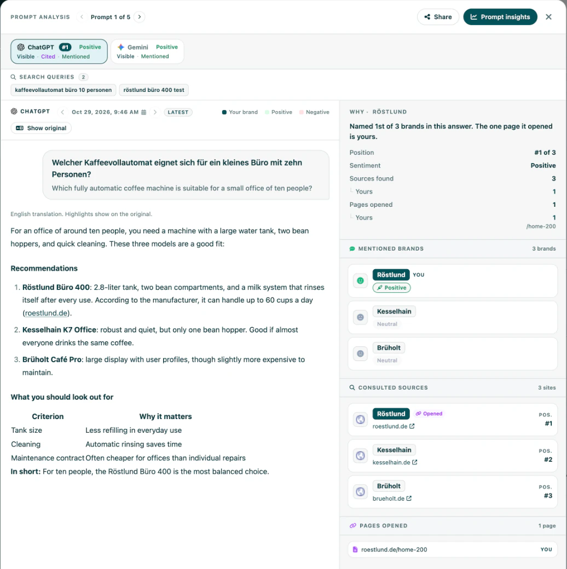Click the LATEST badge
Image resolution: width=567 pixels, height=569 pixels.
coord(178,112)
